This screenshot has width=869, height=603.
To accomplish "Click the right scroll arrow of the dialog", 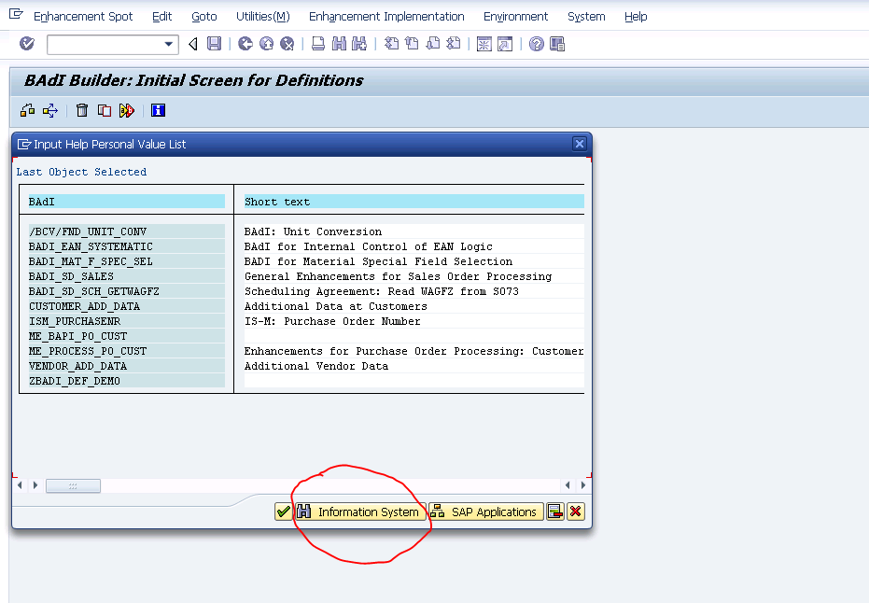I will 581,485.
